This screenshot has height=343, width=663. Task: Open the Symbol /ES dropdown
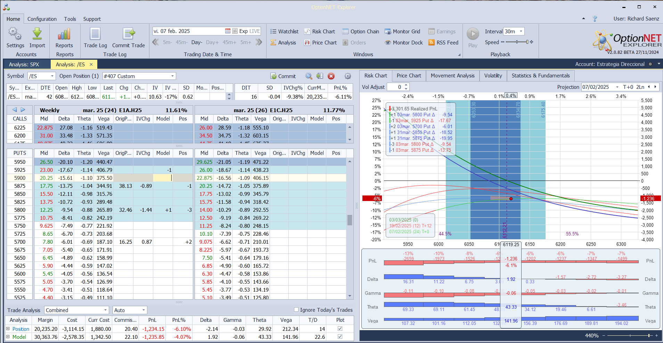[52, 76]
